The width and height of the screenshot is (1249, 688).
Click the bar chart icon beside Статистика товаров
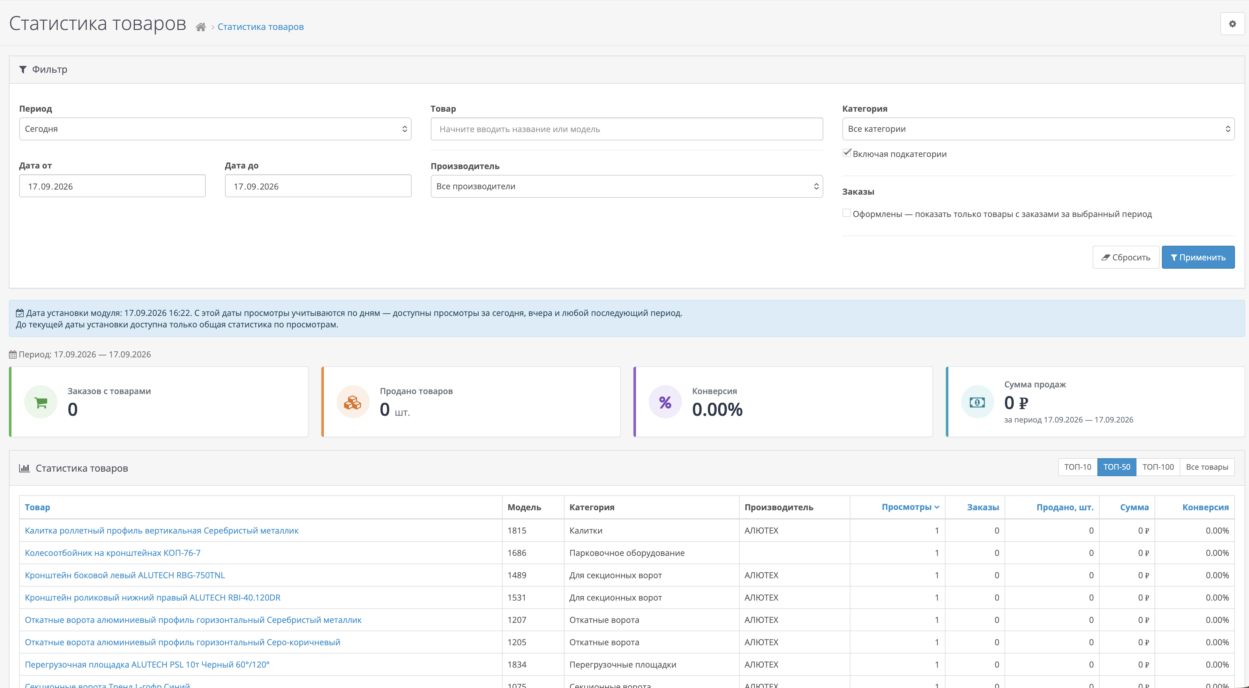point(24,468)
